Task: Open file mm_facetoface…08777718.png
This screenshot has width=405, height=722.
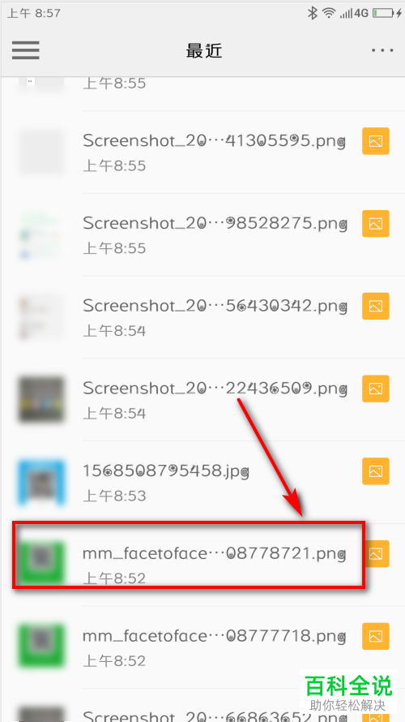Action: (202, 647)
